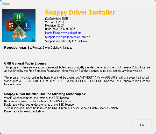Open the Home Page www.sdi-tool.org link
This screenshot has height=134, width=156.
63,33
